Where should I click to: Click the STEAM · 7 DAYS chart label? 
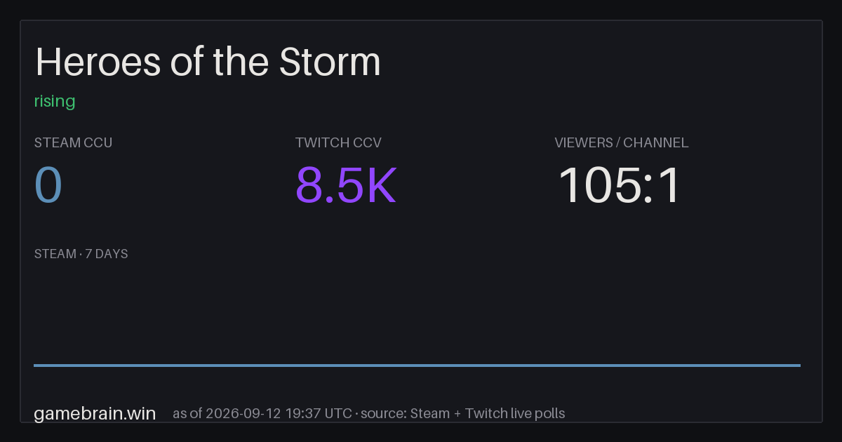coord(81,254)
